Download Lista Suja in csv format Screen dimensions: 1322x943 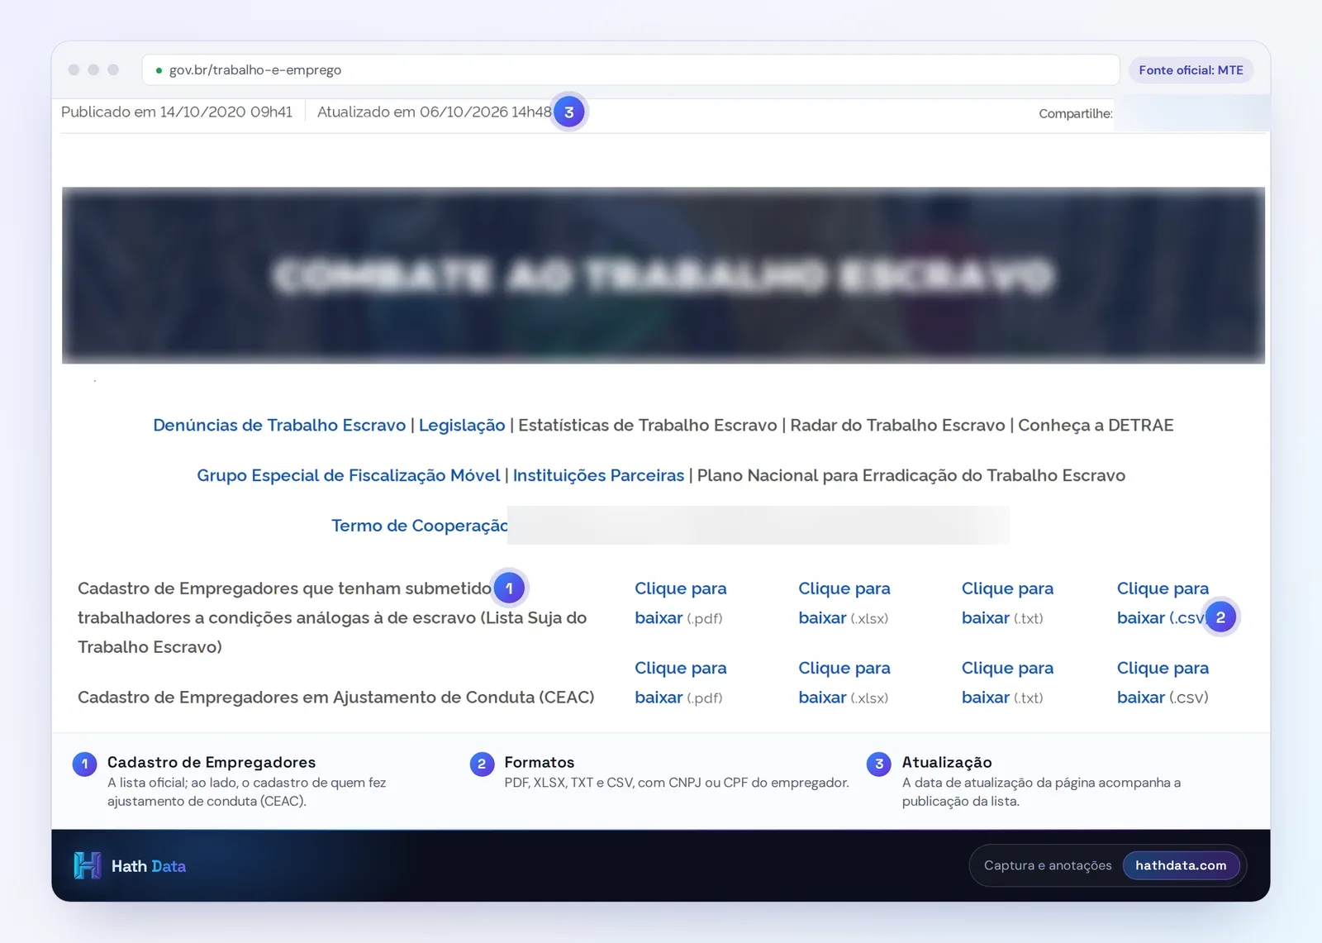coord(1163,603)
